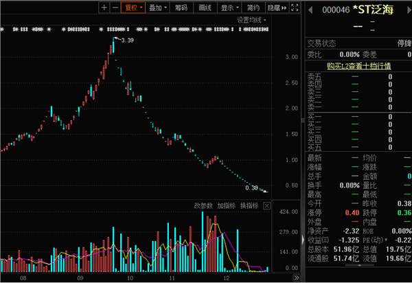Open the 显示 display dropdown

coord(229,8)
